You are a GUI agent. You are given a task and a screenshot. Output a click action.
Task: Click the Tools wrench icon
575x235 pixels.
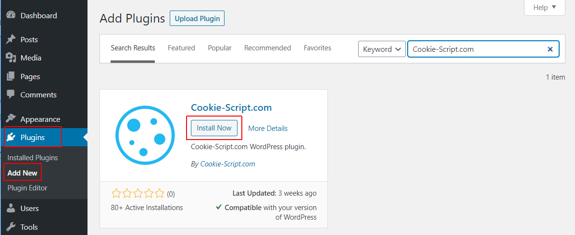pos(12,227)
